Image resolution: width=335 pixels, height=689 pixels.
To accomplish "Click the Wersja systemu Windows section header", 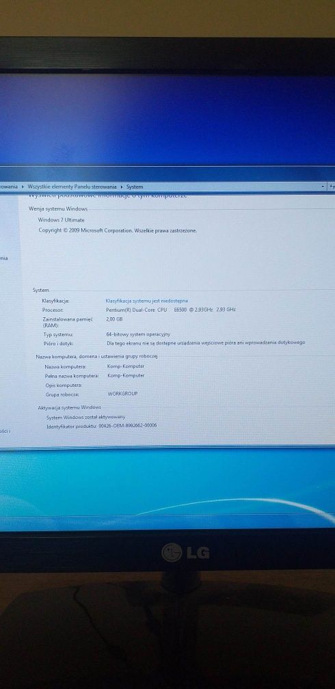I will 58,209.
